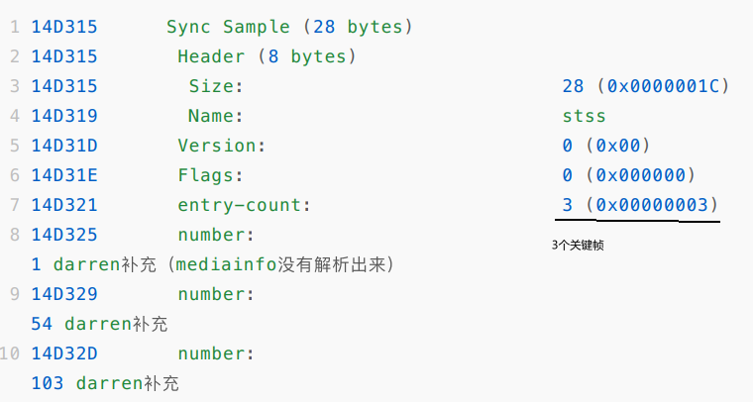Click the '103 darren补充' line

pyautogui.click(x=105, y=383)
